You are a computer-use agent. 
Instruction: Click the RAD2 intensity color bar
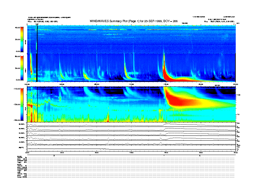click(x=22, y=39)
